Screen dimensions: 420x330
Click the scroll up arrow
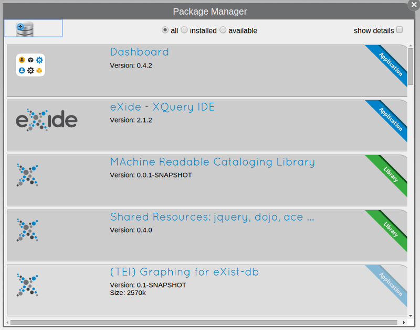pyautogui.click(x=411, y=46)
